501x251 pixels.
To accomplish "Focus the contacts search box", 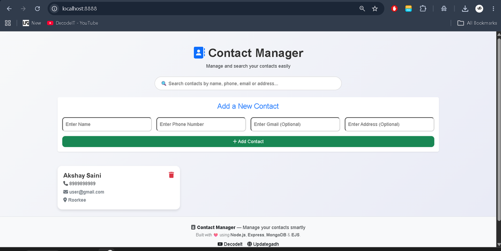I will [248, 83].
